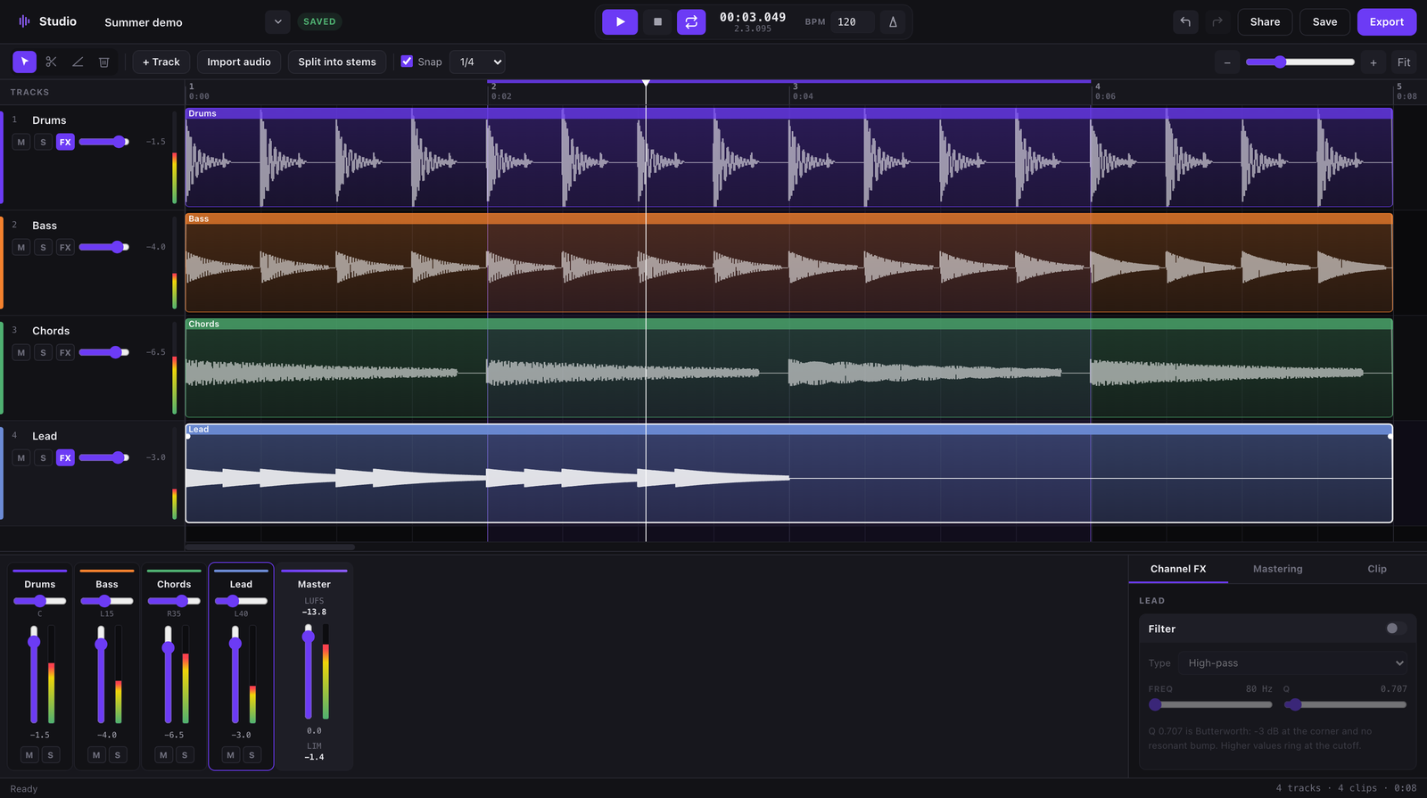Select the Chords channel strip label in mixer
Viewport: 1427px width, 798px height.
tap(174, 584)
